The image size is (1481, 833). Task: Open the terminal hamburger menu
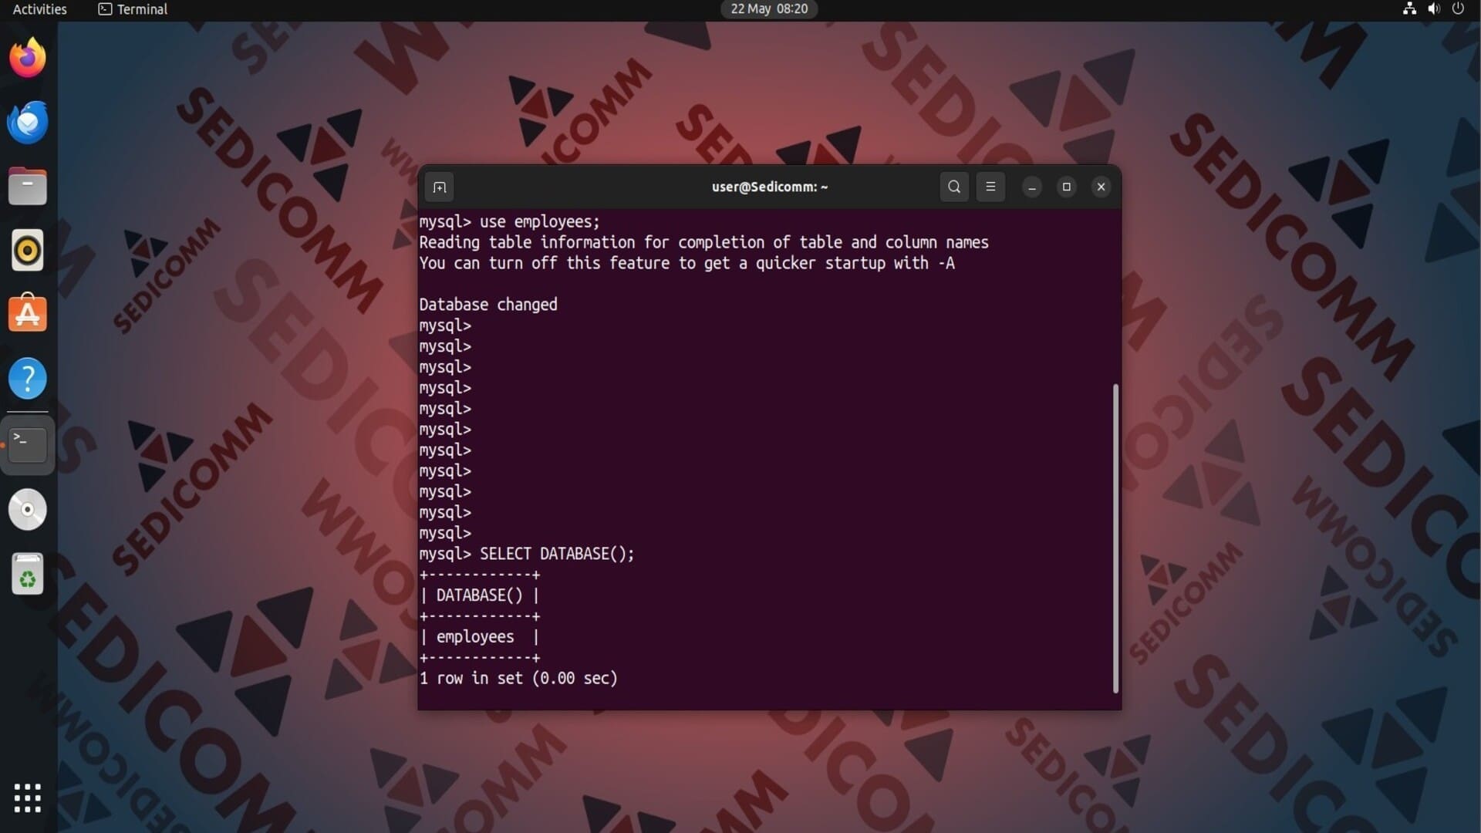coord(990,187)
